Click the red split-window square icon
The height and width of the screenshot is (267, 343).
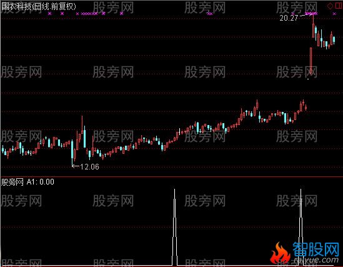click(x=338, y=6)
